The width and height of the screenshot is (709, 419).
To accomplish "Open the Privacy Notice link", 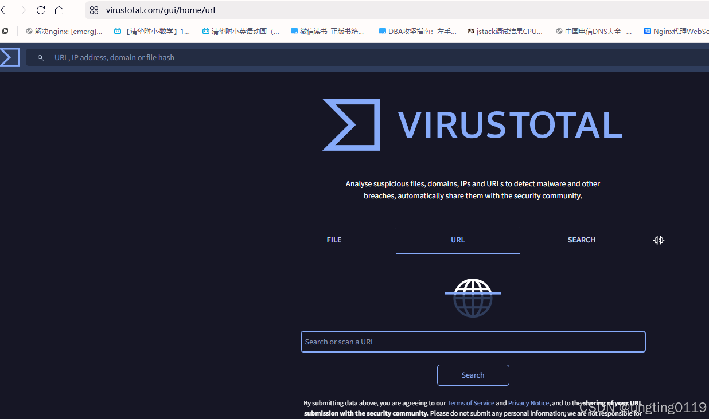I will tap(528, 403).
